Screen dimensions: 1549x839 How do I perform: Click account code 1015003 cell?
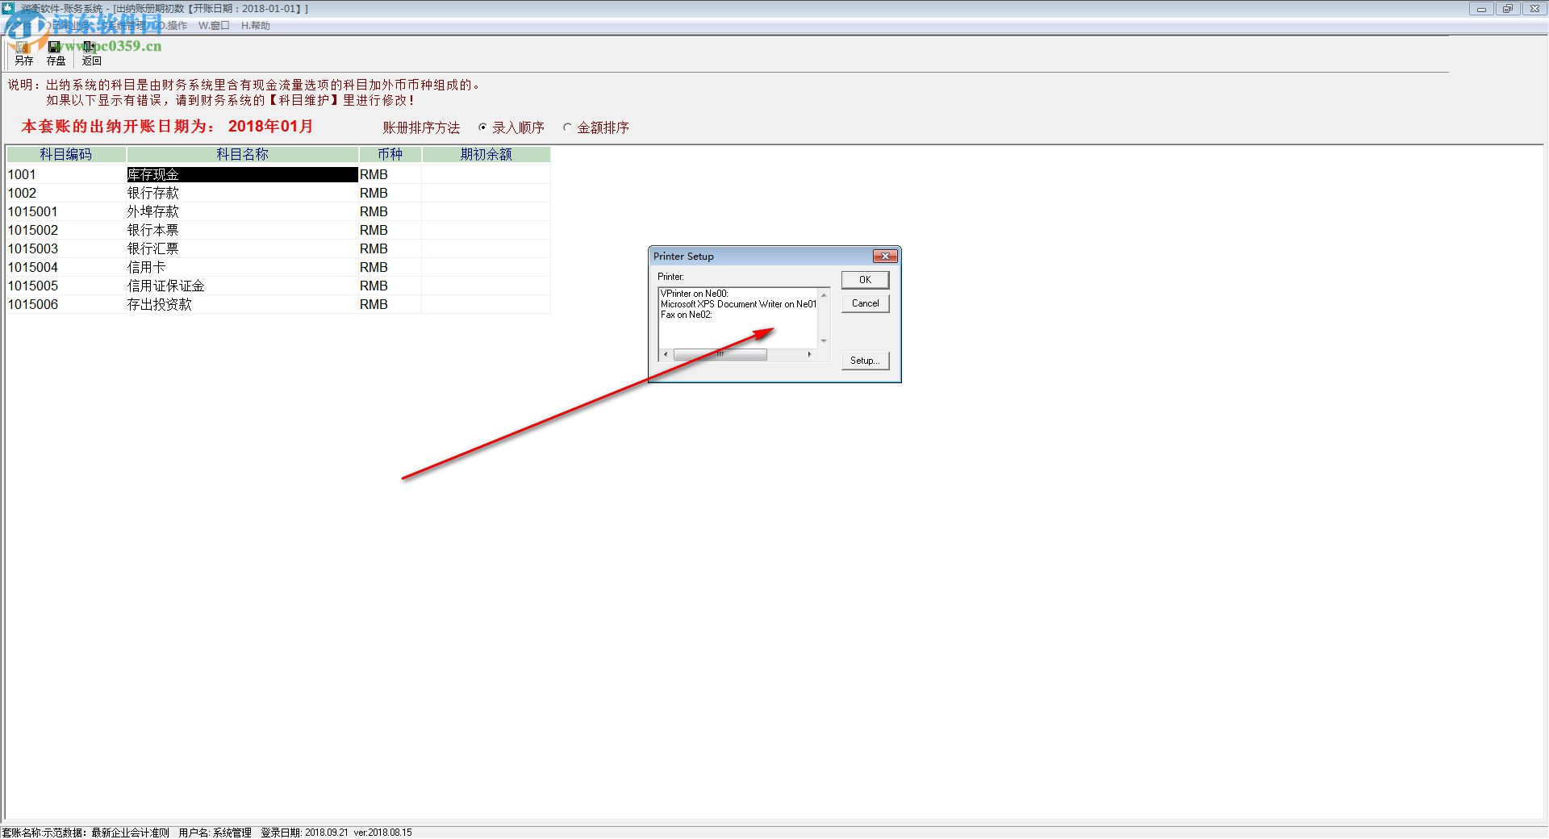coord(66,248)
